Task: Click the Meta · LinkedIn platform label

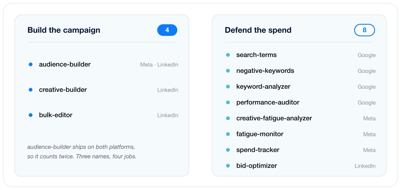Action: coord(159,65)
